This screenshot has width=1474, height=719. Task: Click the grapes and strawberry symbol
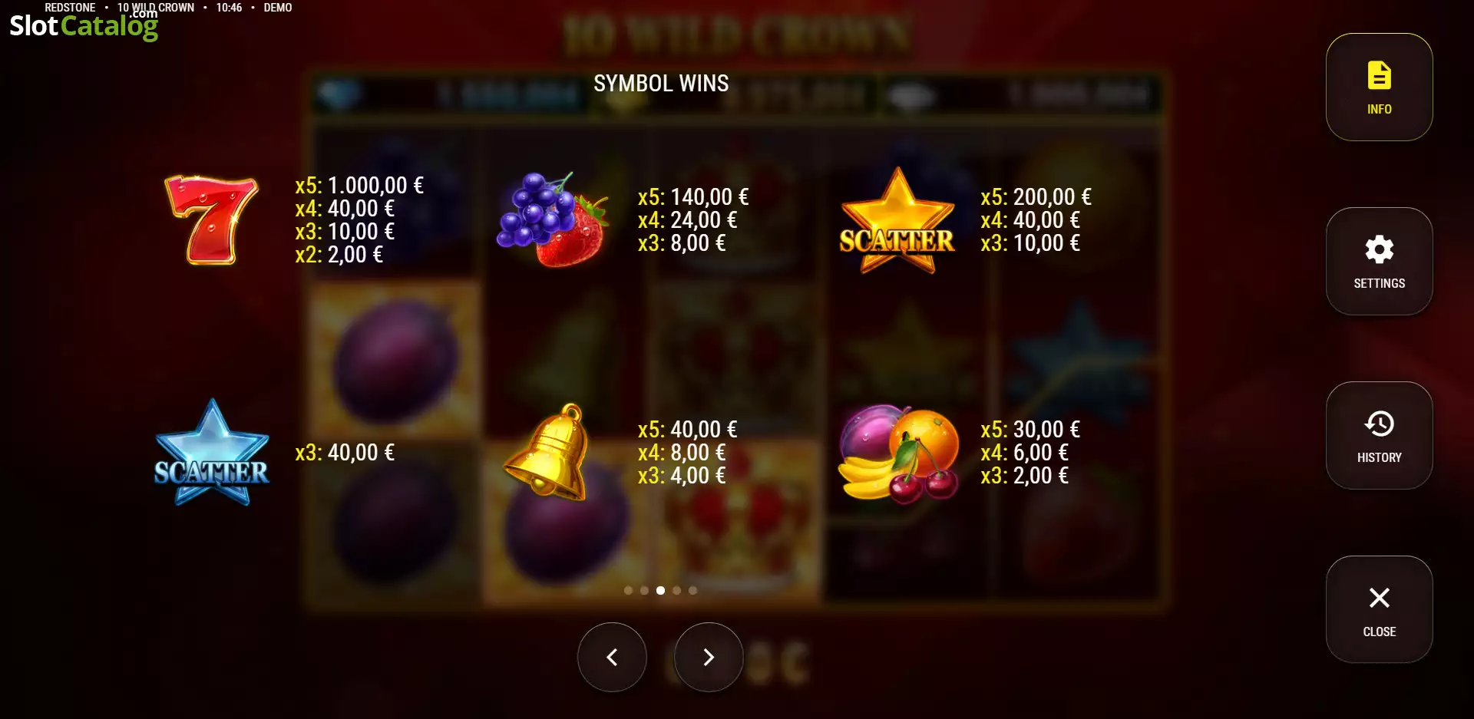click(x=553, y=219)
